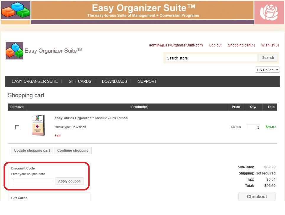Open the Support menu item

pyautogui.click(x=147, y=81)
